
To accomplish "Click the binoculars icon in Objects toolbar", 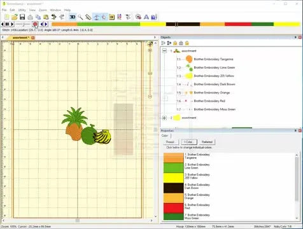I will point(181,43).
